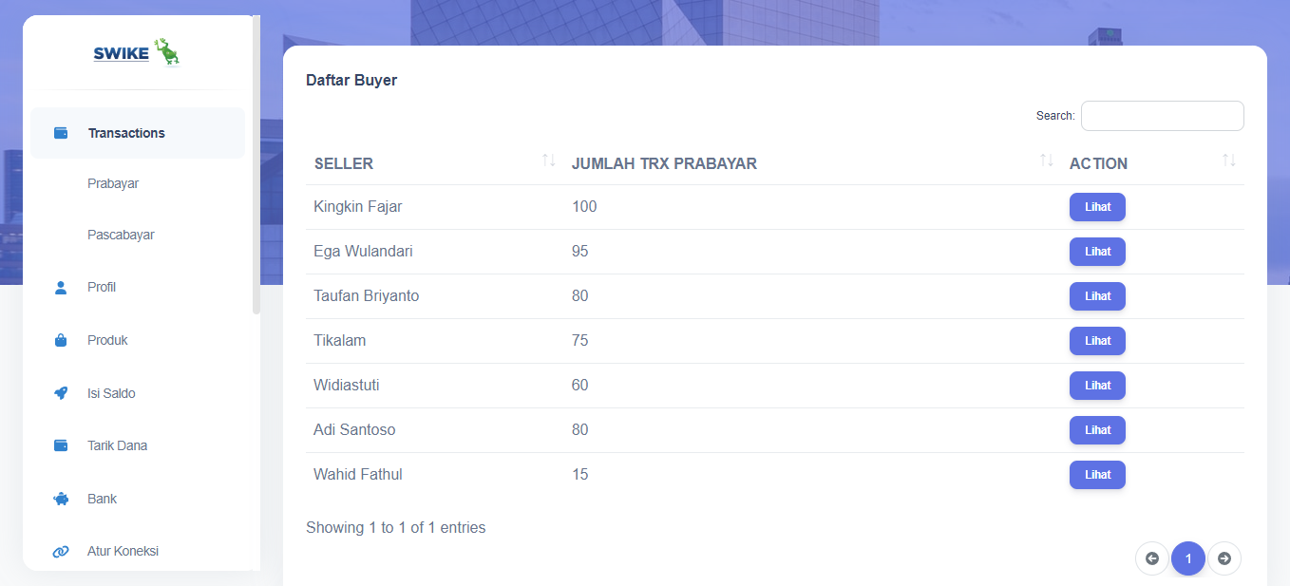1290x586 pixels.
Task: Sort by Action column arrows
Action: click(1228, 161)
